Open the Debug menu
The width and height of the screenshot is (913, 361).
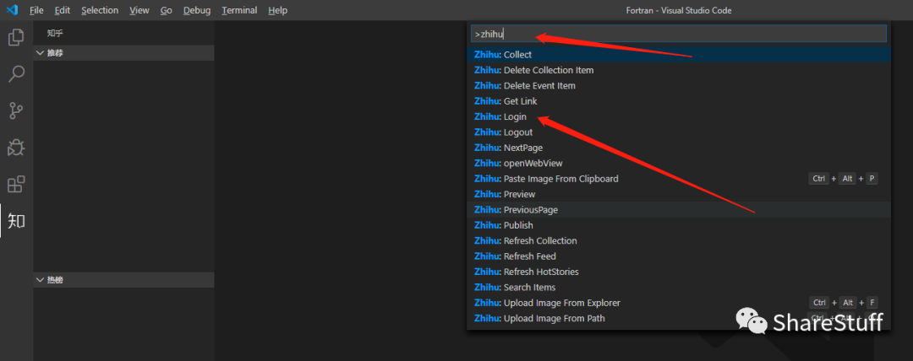click(196, 10)
